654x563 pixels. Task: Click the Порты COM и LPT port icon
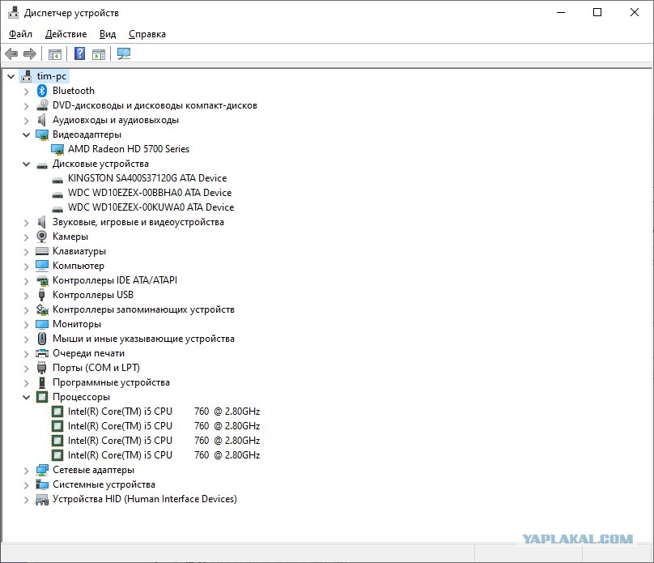[x=42, y=368]
